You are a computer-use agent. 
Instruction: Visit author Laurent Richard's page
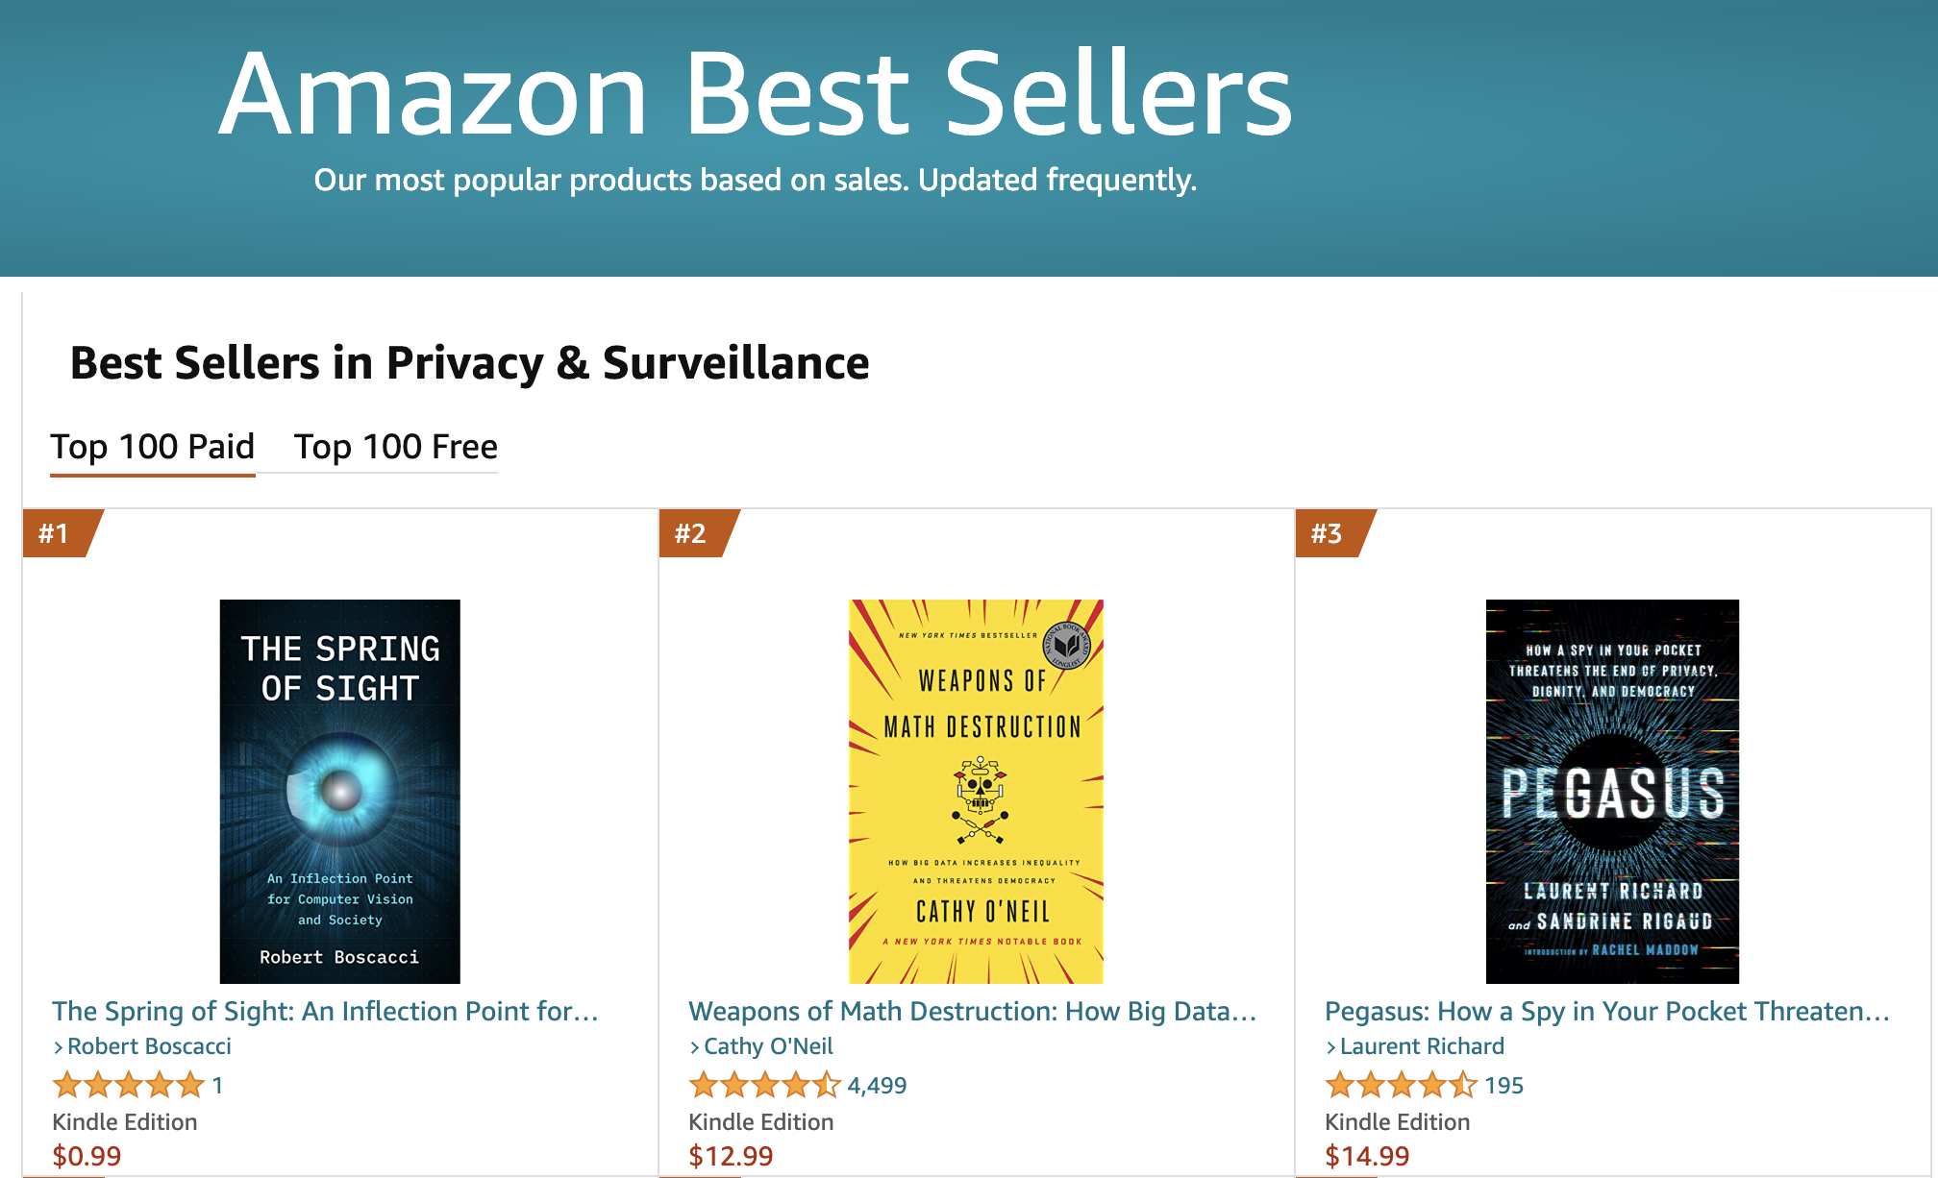1422,1046
